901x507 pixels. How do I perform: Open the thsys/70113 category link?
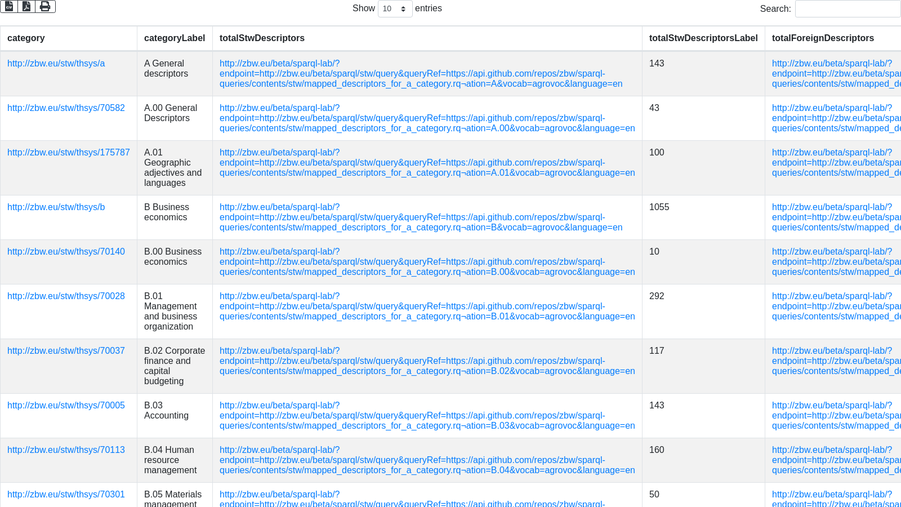66,450
